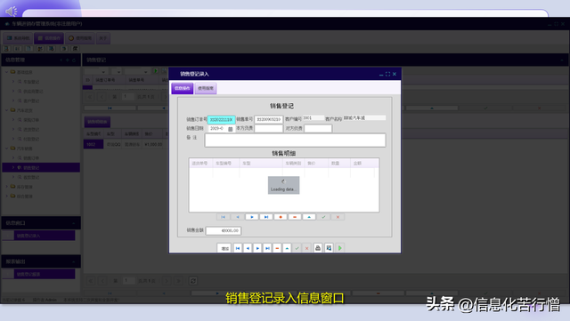570x321 pixels.
Task: Edit record using dialog bottom toolbar triangle icon
Action: (x=287, y=248)
